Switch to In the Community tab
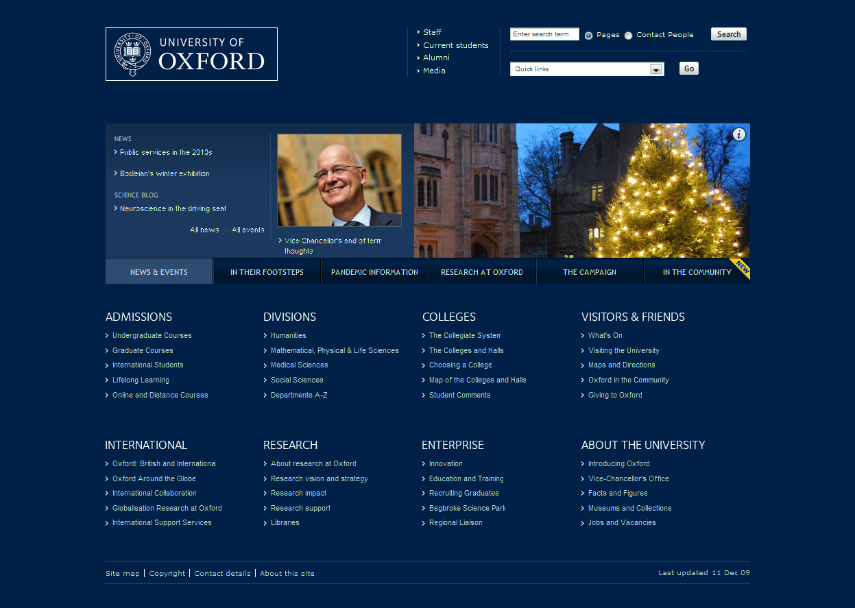855x608 pixels. (697, 271)
